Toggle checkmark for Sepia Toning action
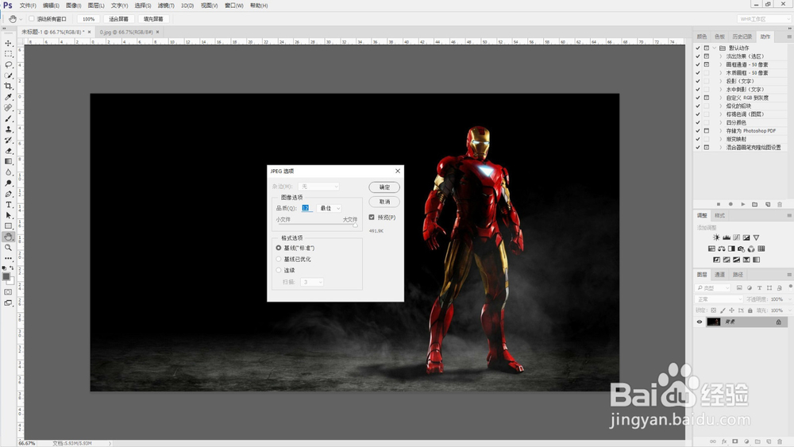The image size is (794, 447). click(698, 114)
